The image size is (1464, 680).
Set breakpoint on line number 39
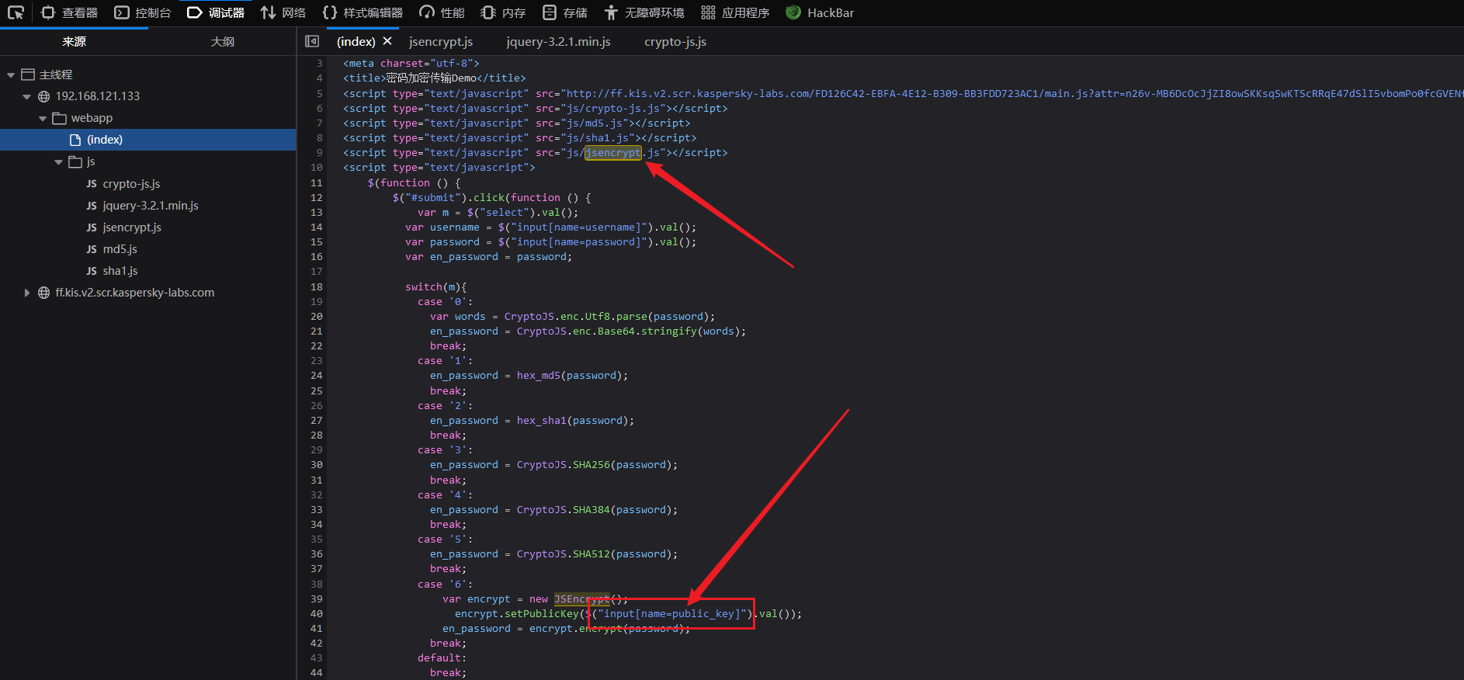[x=316, y=599]
